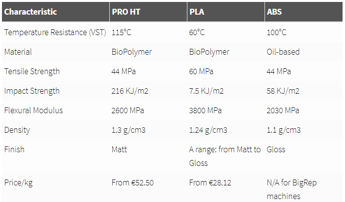The image size is (345, 202).
Task: Select the 1.24 g/cm3 cell
Action: pyautogui.click(x=208, y=130)
